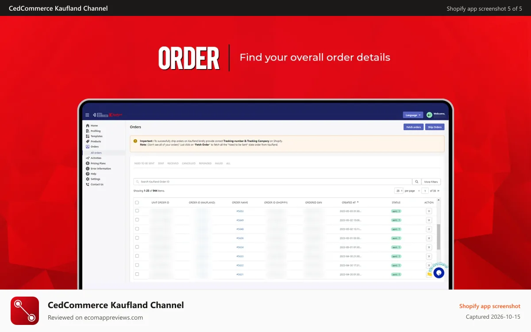531x332 pixels.
Task: Open order #5649 link
Action: (240, 220)
